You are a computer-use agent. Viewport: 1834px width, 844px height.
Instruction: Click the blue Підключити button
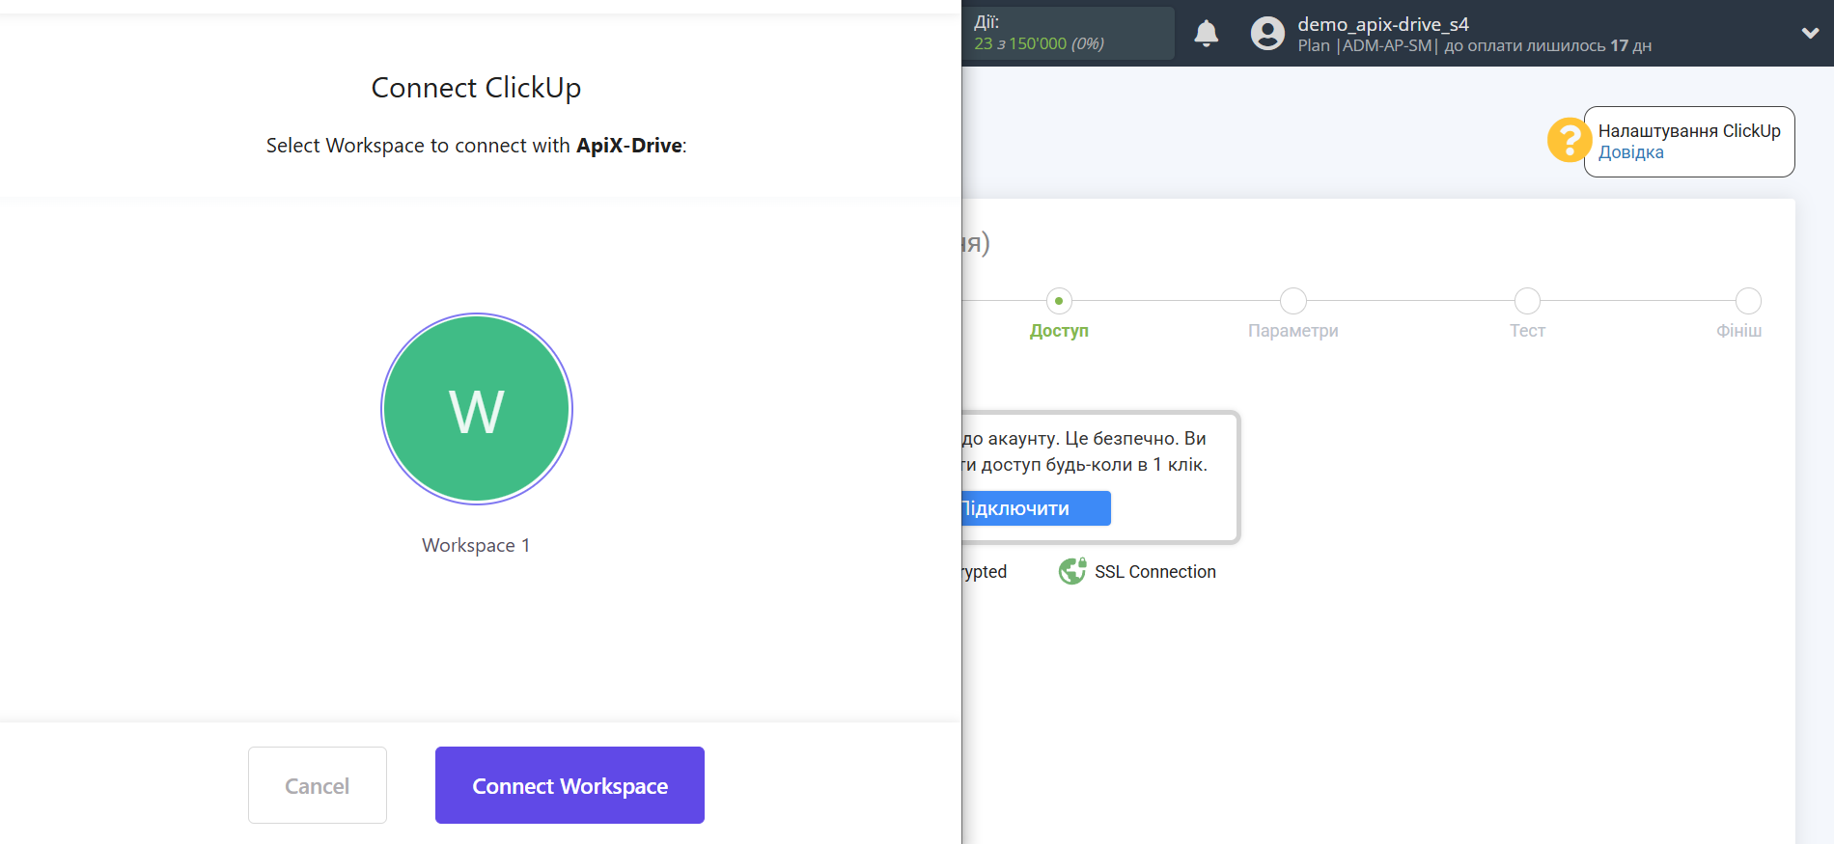click(1037, 508)
